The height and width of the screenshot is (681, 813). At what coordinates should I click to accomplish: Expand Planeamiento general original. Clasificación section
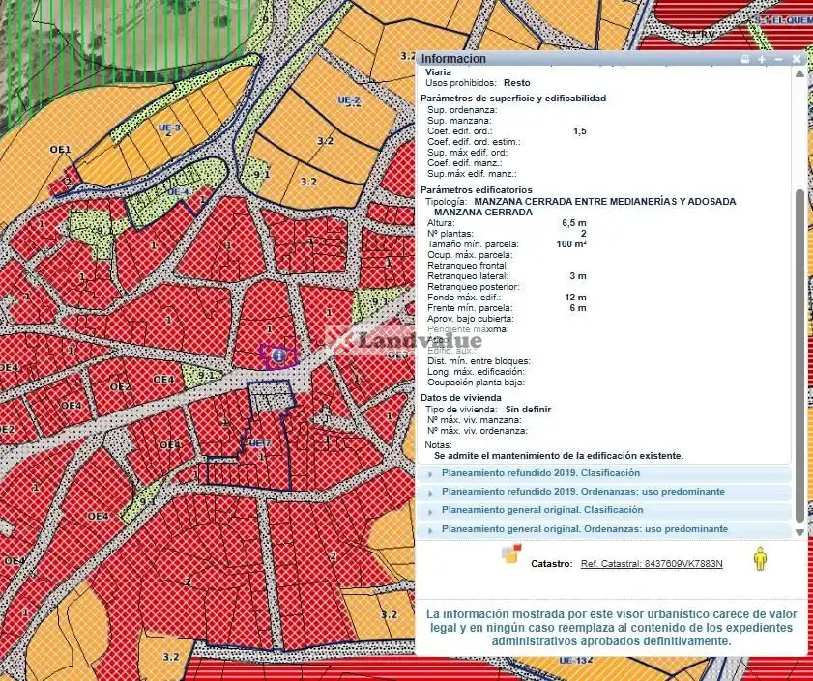click(604, 510)
